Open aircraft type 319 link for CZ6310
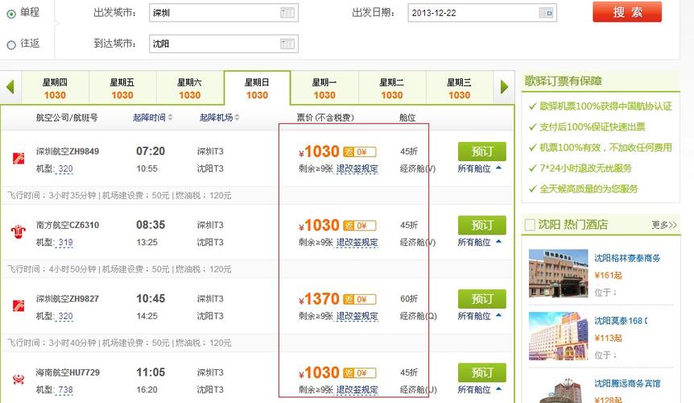Viewport: 694px width, 403px height. pyautogui.click(x=65, y=243)
